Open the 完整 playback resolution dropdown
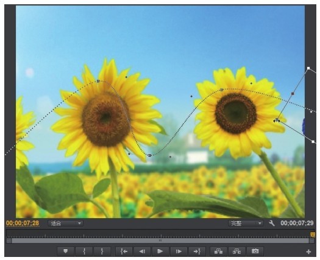The height and width of the screenshot is (260, 320). 246,223
